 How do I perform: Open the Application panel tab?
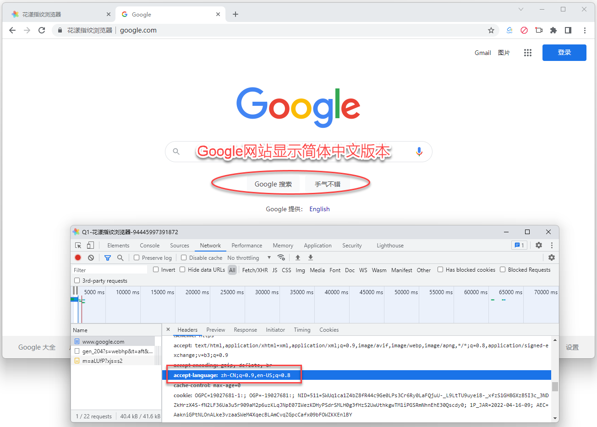coord(318,246)
